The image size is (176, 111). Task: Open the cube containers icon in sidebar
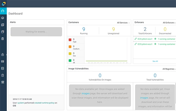pyautogui.click(x=3, y=25)
